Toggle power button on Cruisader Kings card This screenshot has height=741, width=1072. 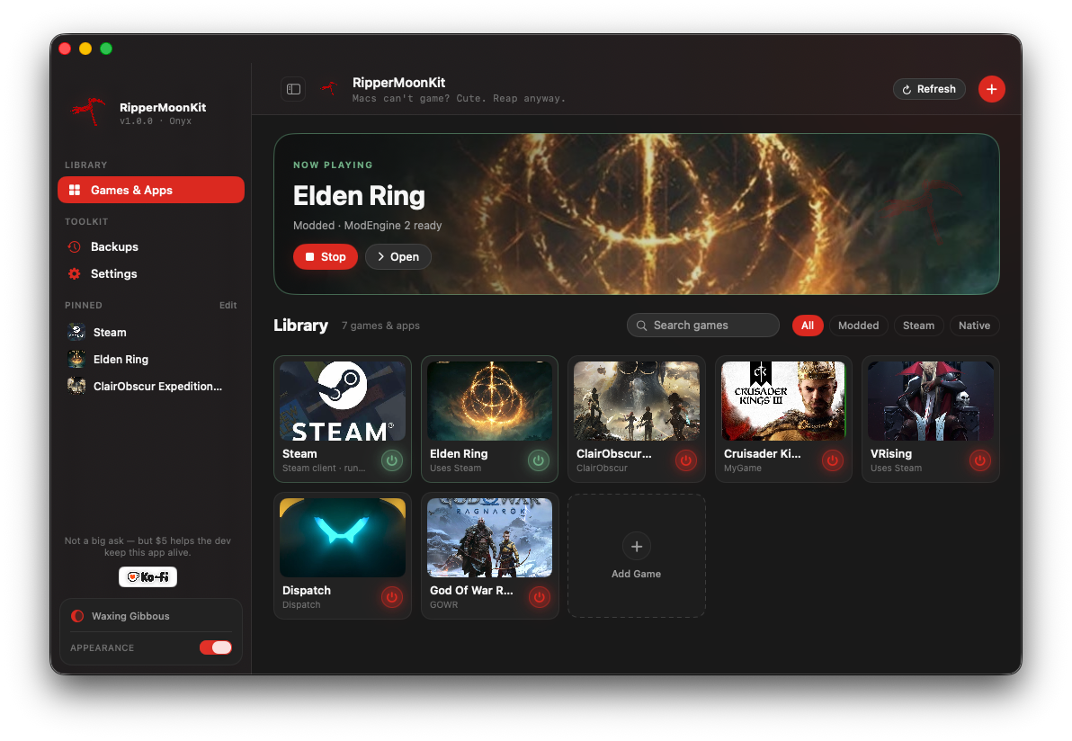[x=832, y=460]
